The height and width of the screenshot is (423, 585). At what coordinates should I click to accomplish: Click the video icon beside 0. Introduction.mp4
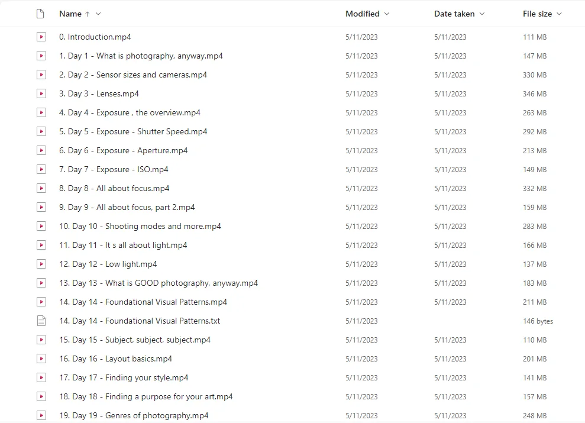41,37
